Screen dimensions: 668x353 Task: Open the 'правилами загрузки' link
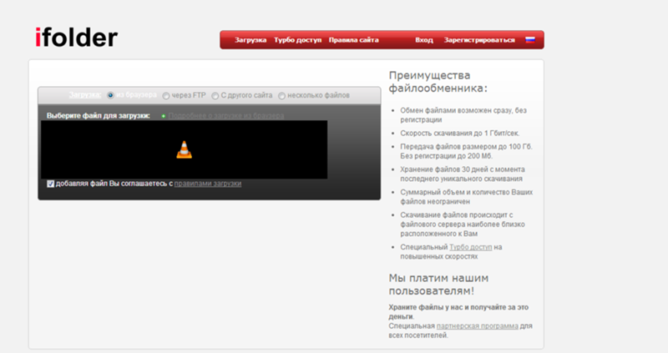(207, 184)
